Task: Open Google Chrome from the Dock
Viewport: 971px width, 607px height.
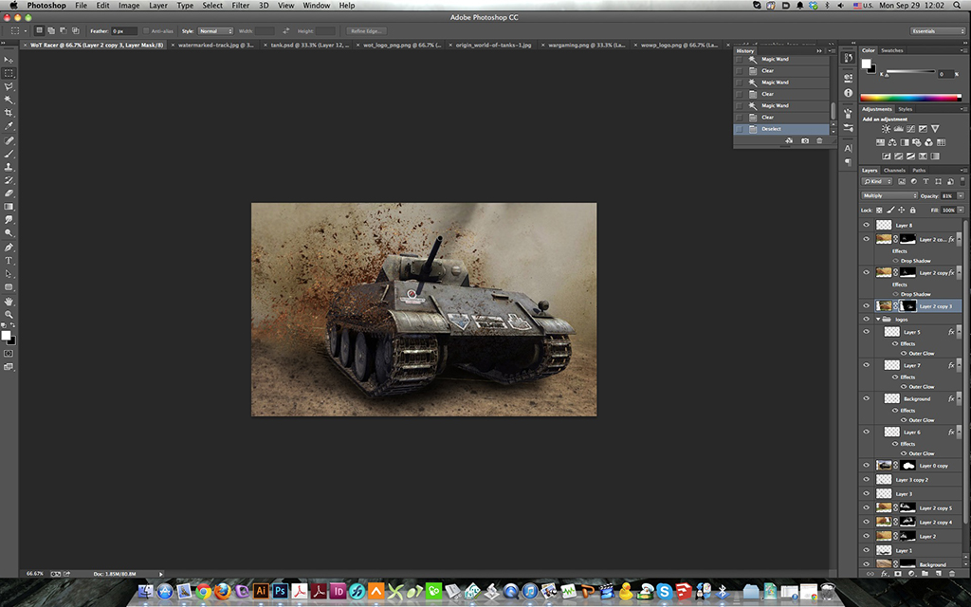Action: coord(203,592)
